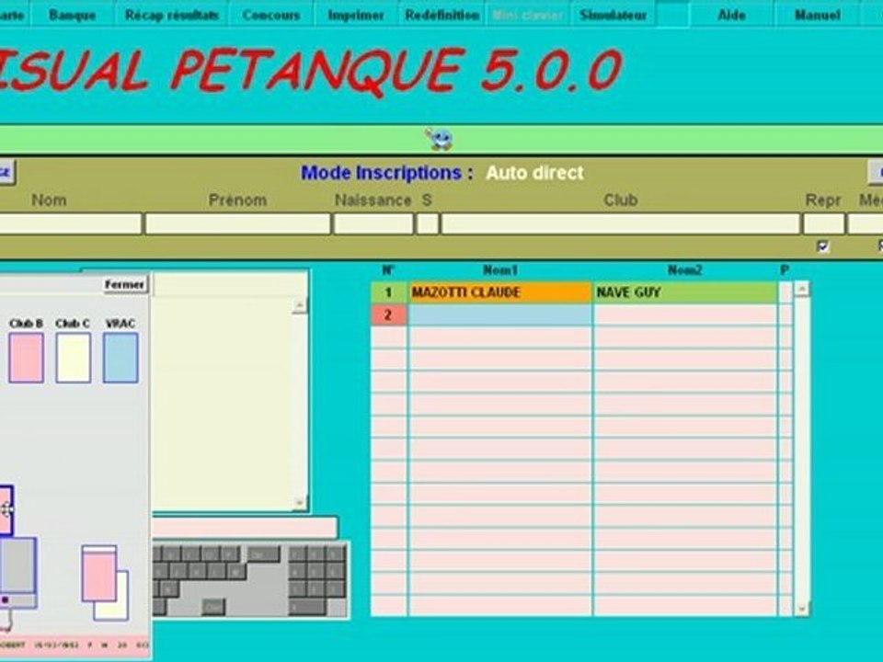Screen dimensions: 883x662
Task: Click the Prénom input field
Action: click(x=237, y=223)
